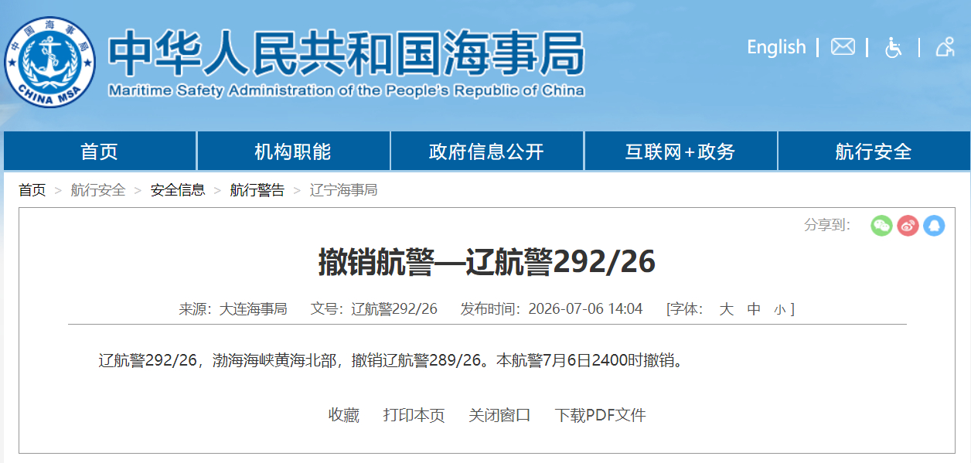Open the 机构职能 navigation menu

[x=293, y=151]
